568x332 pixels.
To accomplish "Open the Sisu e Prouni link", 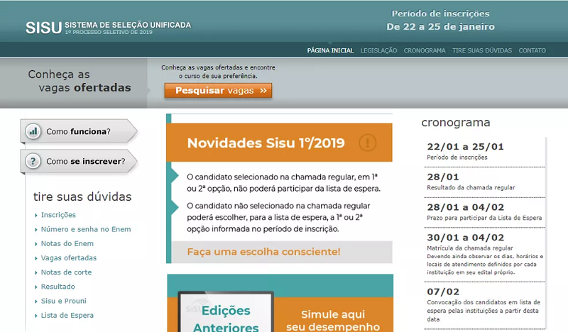I will 64,301.
